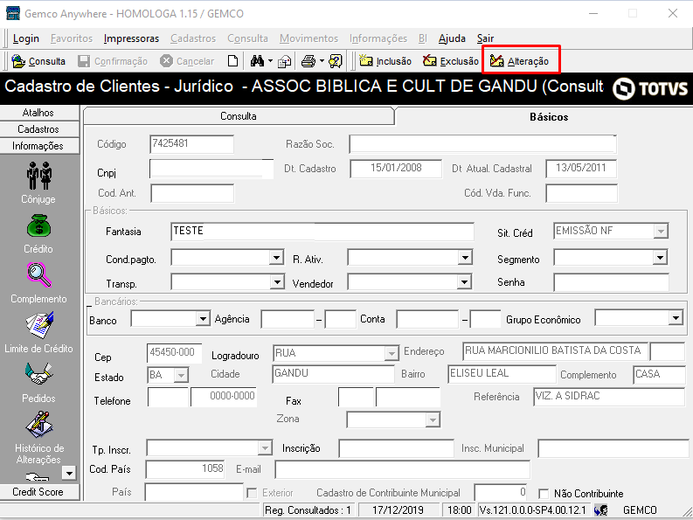Click the E-mail input field

402,469
